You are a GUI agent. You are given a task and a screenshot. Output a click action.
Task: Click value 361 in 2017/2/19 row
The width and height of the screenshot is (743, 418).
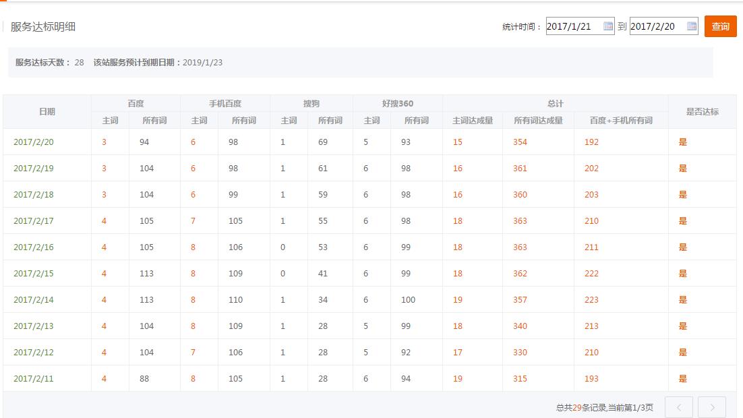[520, 169]
